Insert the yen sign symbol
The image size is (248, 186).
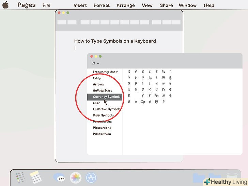143,72
